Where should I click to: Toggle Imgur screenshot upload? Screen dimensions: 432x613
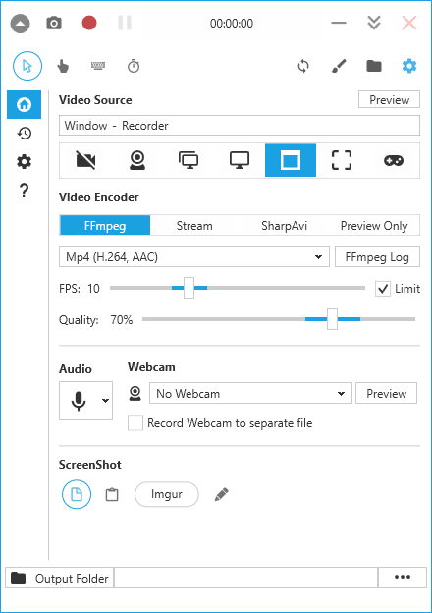167,494
